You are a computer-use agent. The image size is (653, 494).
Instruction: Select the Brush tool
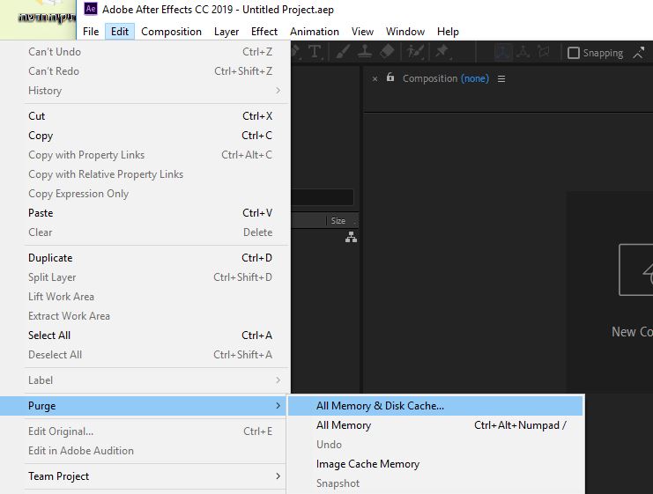[342, 53]
